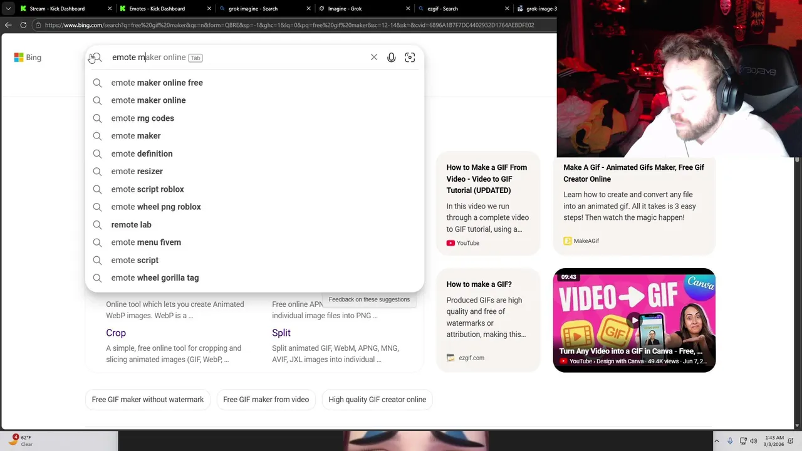Click 'Free GIF maker without watermark' chip
This screenshot has width=802, height=451.
click(148, 400)
